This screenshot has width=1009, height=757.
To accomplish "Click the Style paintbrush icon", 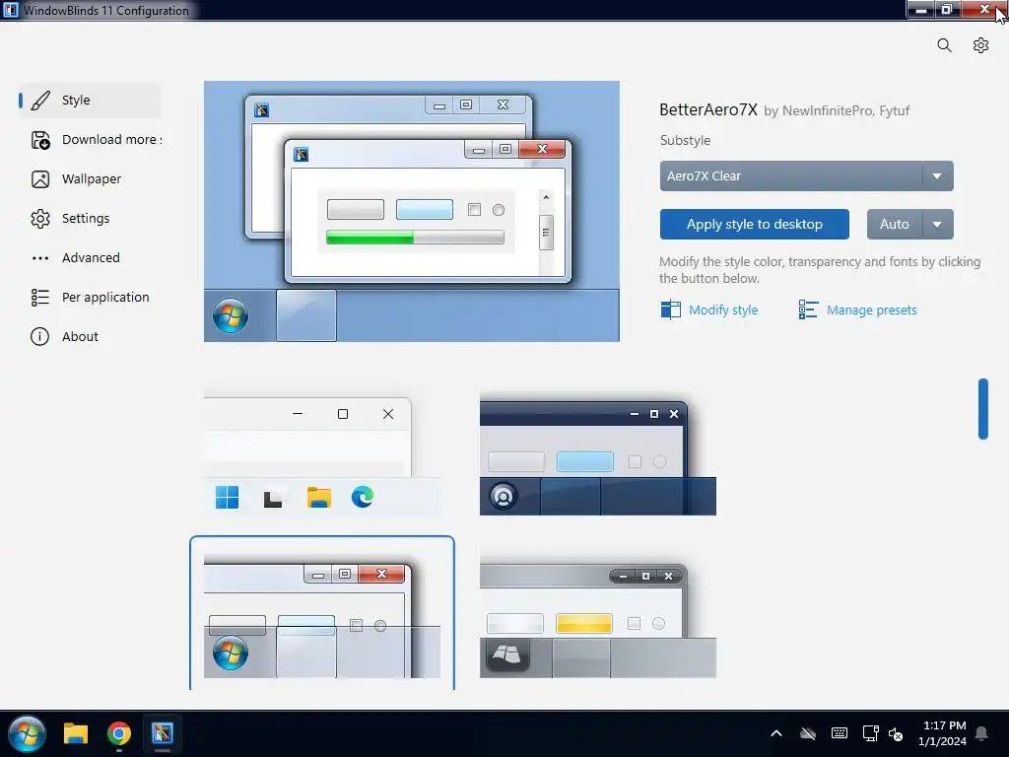I will [39, 101].
